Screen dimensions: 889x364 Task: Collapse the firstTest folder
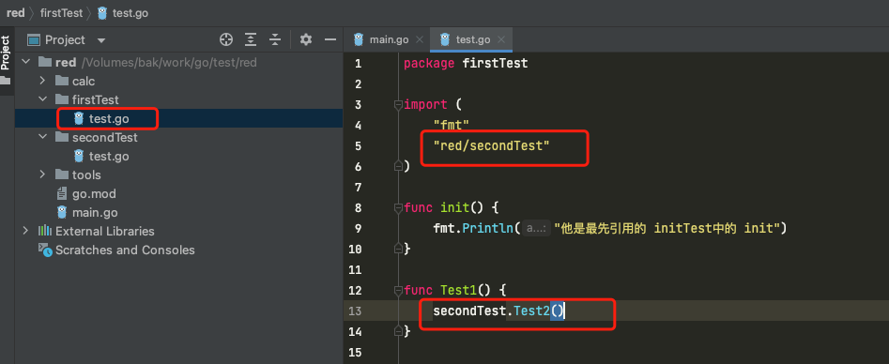[42, 99]
